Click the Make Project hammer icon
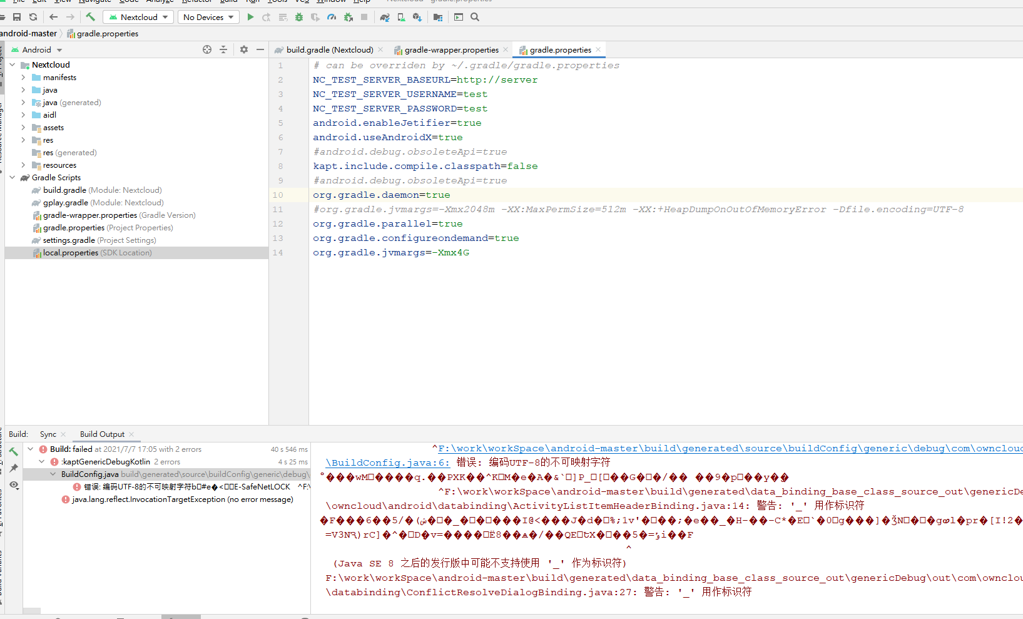The height and width of the screenshot is (619, 1023). pos(91,17)
